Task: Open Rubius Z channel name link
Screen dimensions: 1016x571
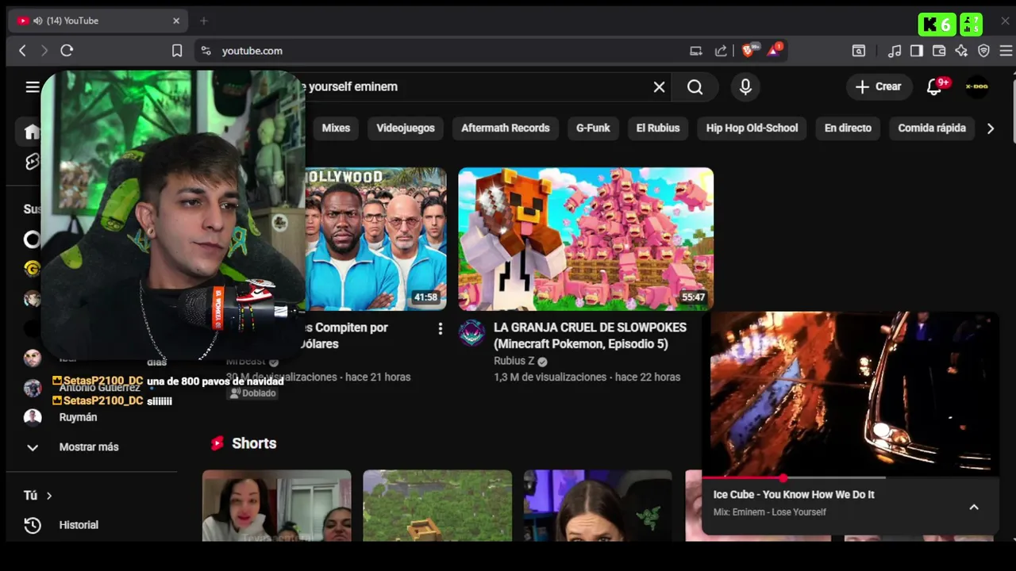Action: (x=514, y=361)
